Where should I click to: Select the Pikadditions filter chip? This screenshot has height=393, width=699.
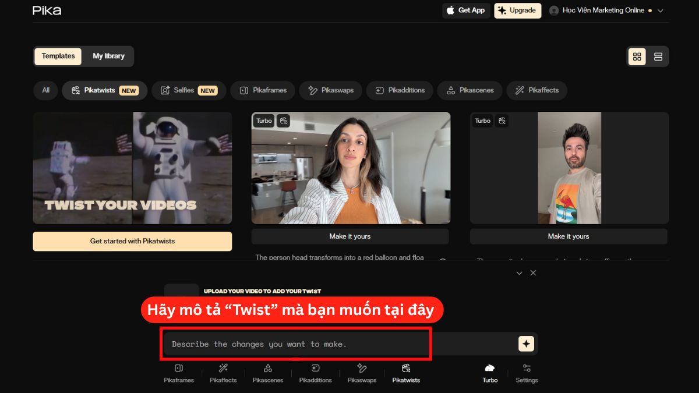point(400,90)
